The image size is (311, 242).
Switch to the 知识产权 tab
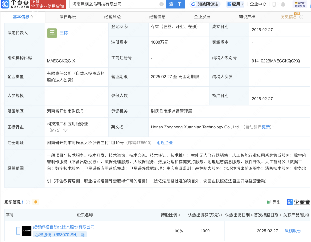247,17
